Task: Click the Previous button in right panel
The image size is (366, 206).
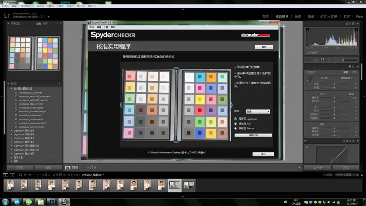Action: tap(318, 168)
